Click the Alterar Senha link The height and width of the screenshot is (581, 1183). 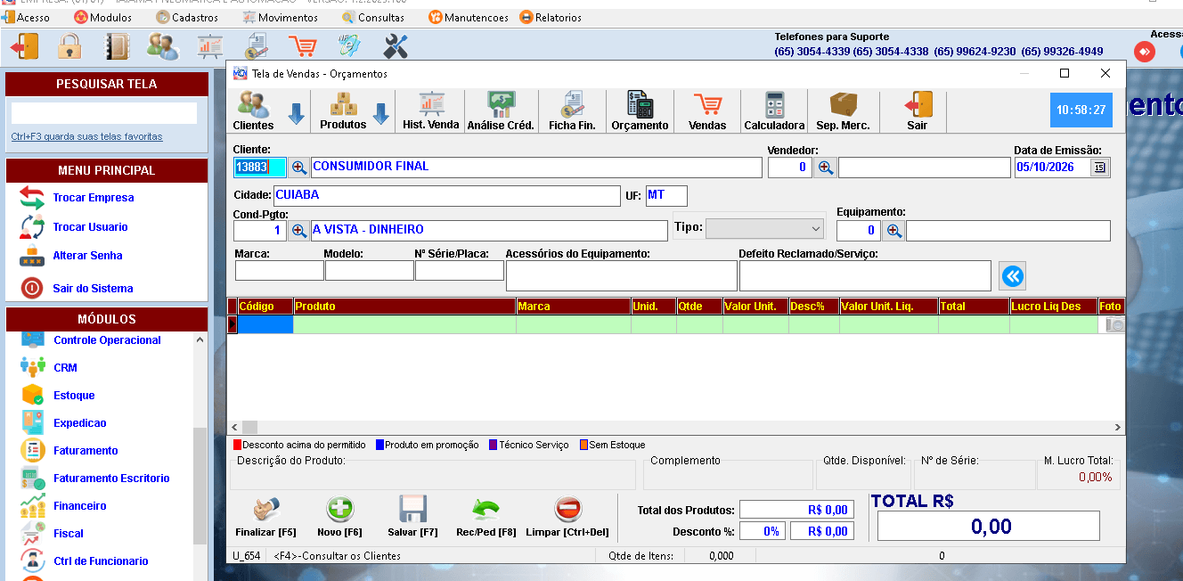pyautogui.click(x=87, y=256)
